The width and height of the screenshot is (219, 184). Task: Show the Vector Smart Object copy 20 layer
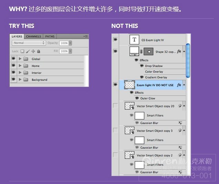(x=116, y=106)
